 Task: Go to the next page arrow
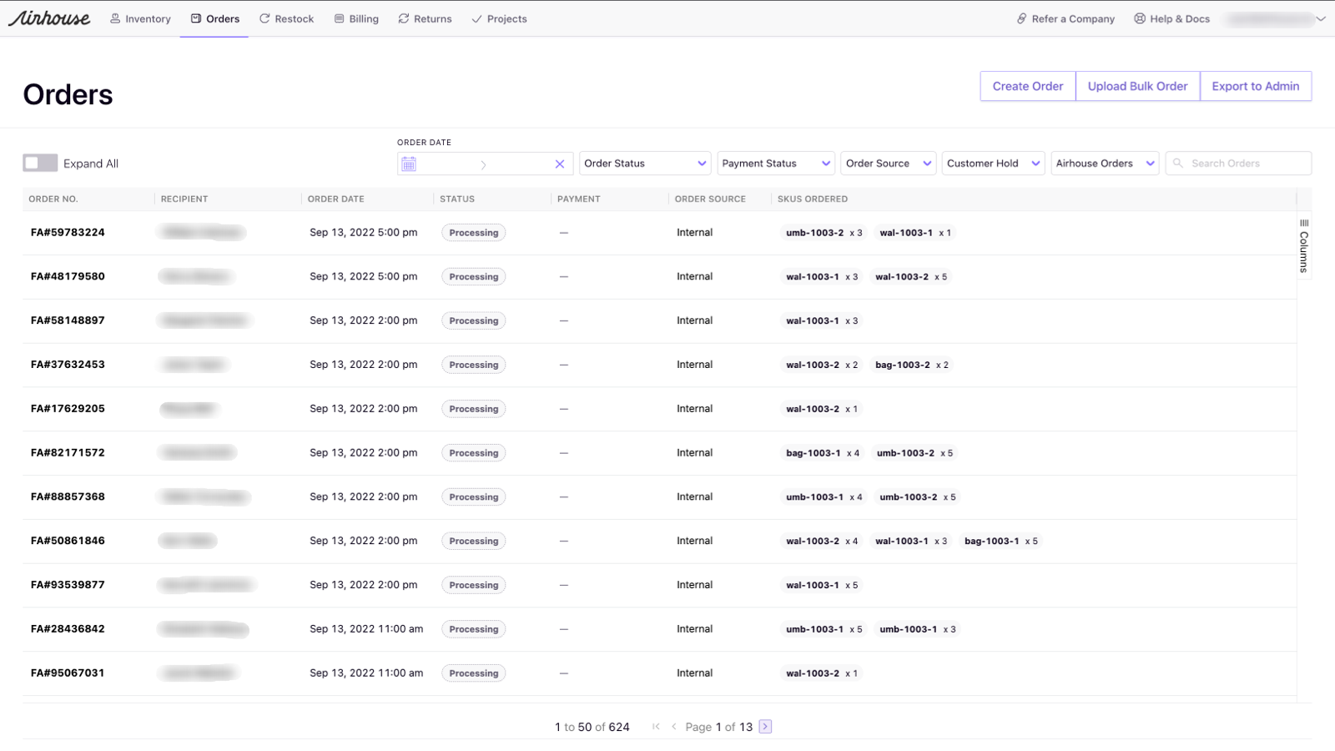point(765,727)
